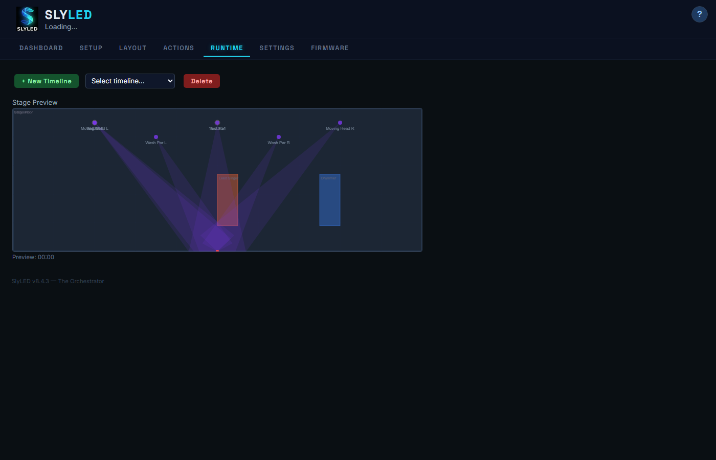Click the Delete timeline button
Screen dimensions: 716x460
202,81
